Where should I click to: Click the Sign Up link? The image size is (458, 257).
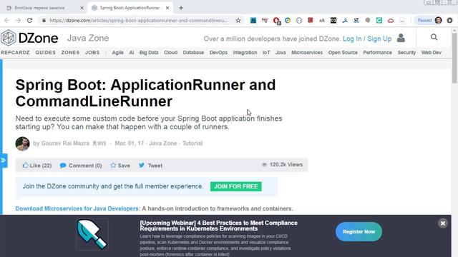379,39
